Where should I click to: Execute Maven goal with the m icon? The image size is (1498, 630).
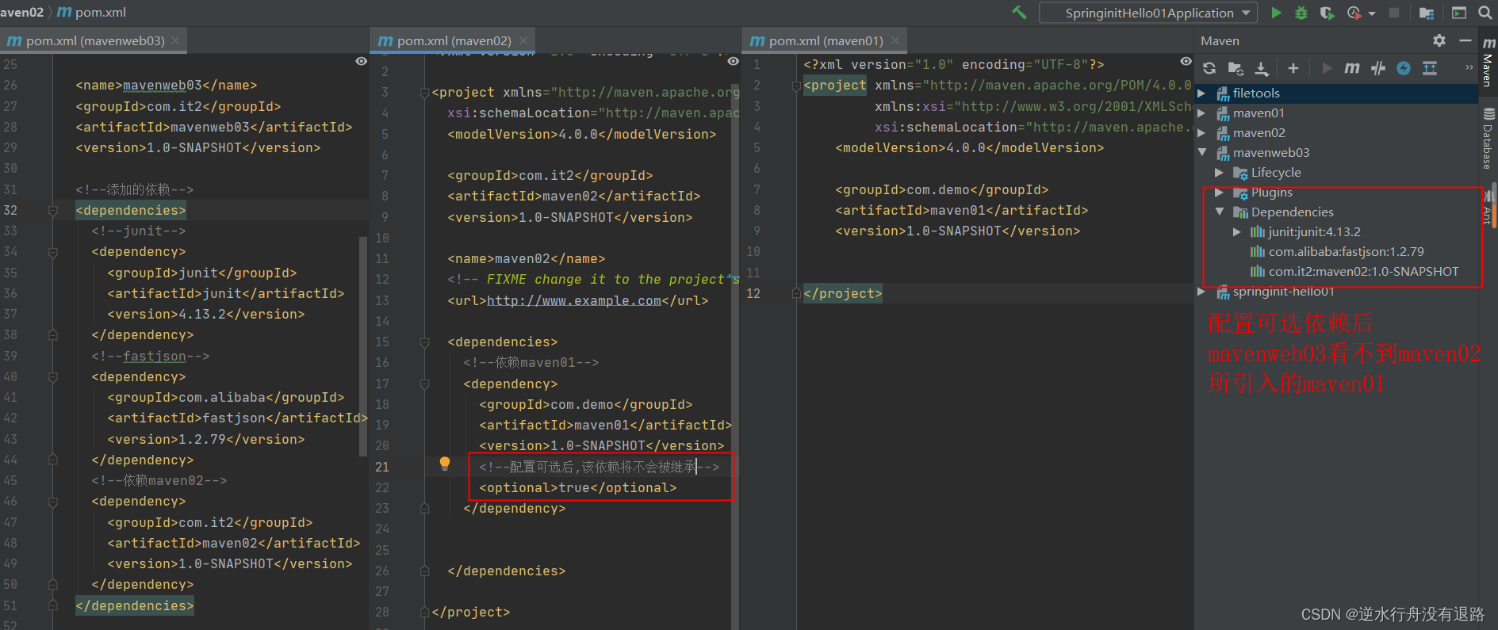coord(1352,68)
